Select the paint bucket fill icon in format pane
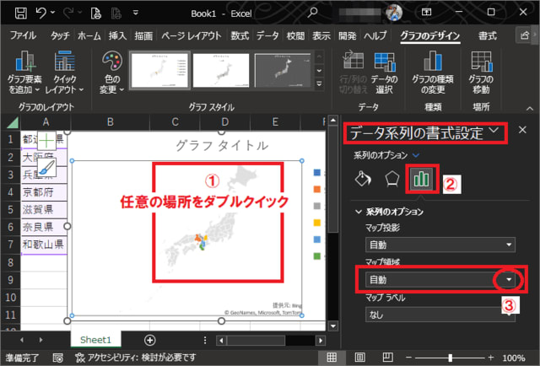The width and height of the screenshot is (540, 366). [361, 179]
